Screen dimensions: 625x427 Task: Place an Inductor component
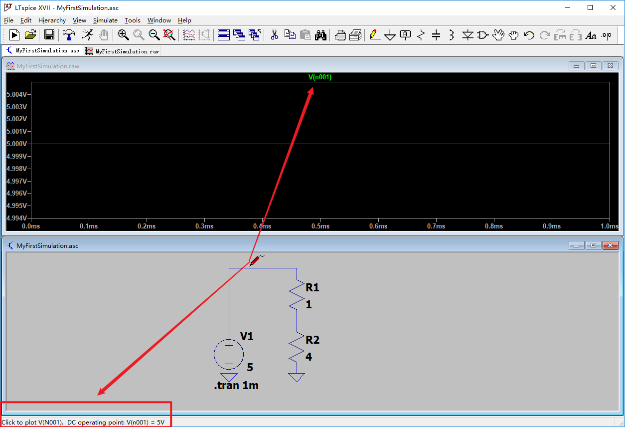point(452,35)
